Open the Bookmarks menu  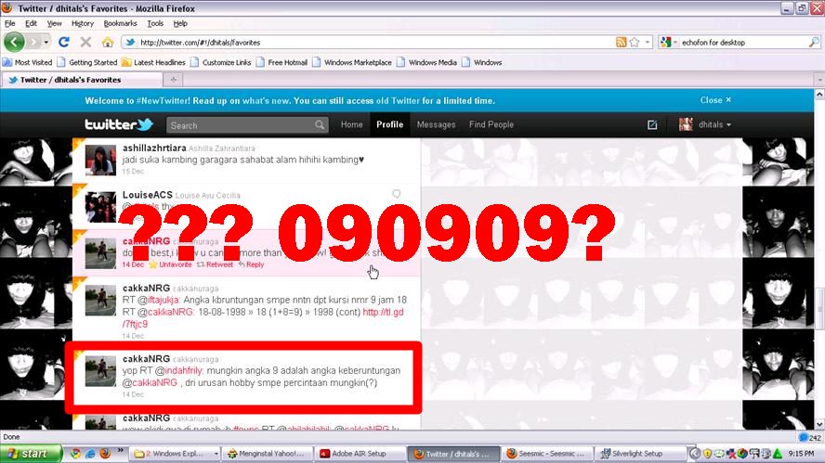click(x=120, y=23)
